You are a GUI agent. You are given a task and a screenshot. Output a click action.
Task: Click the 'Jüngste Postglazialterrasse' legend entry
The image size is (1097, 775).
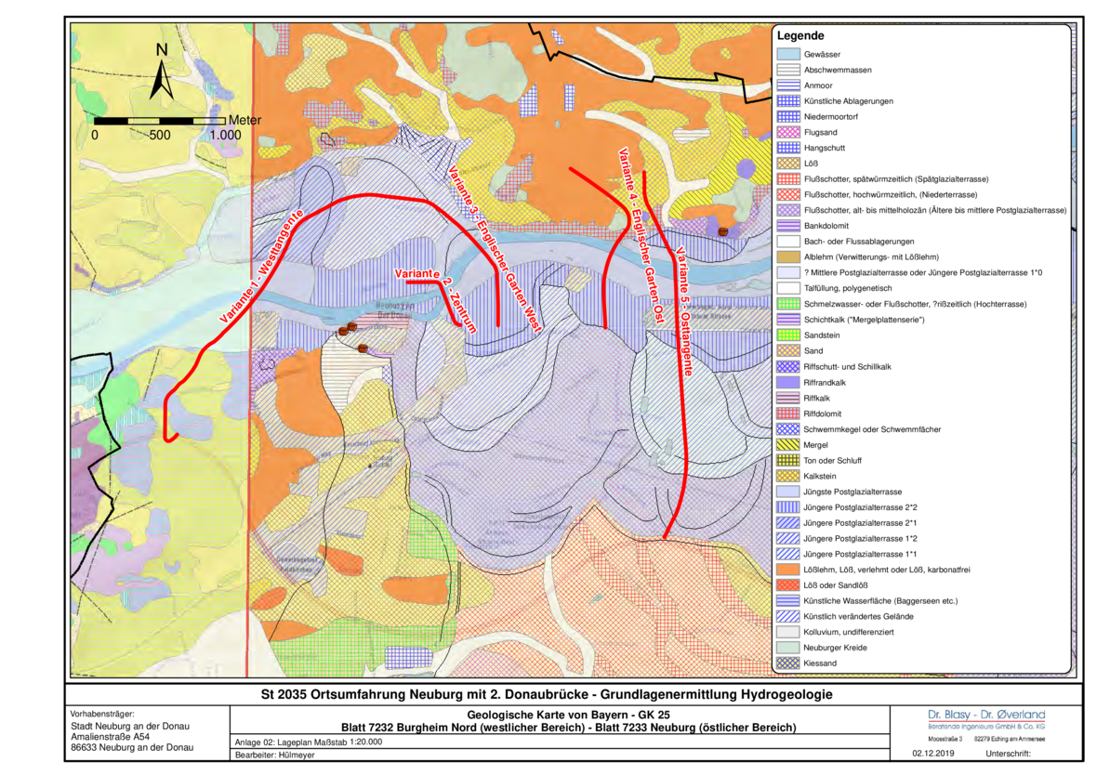click(x=852, y=492)
